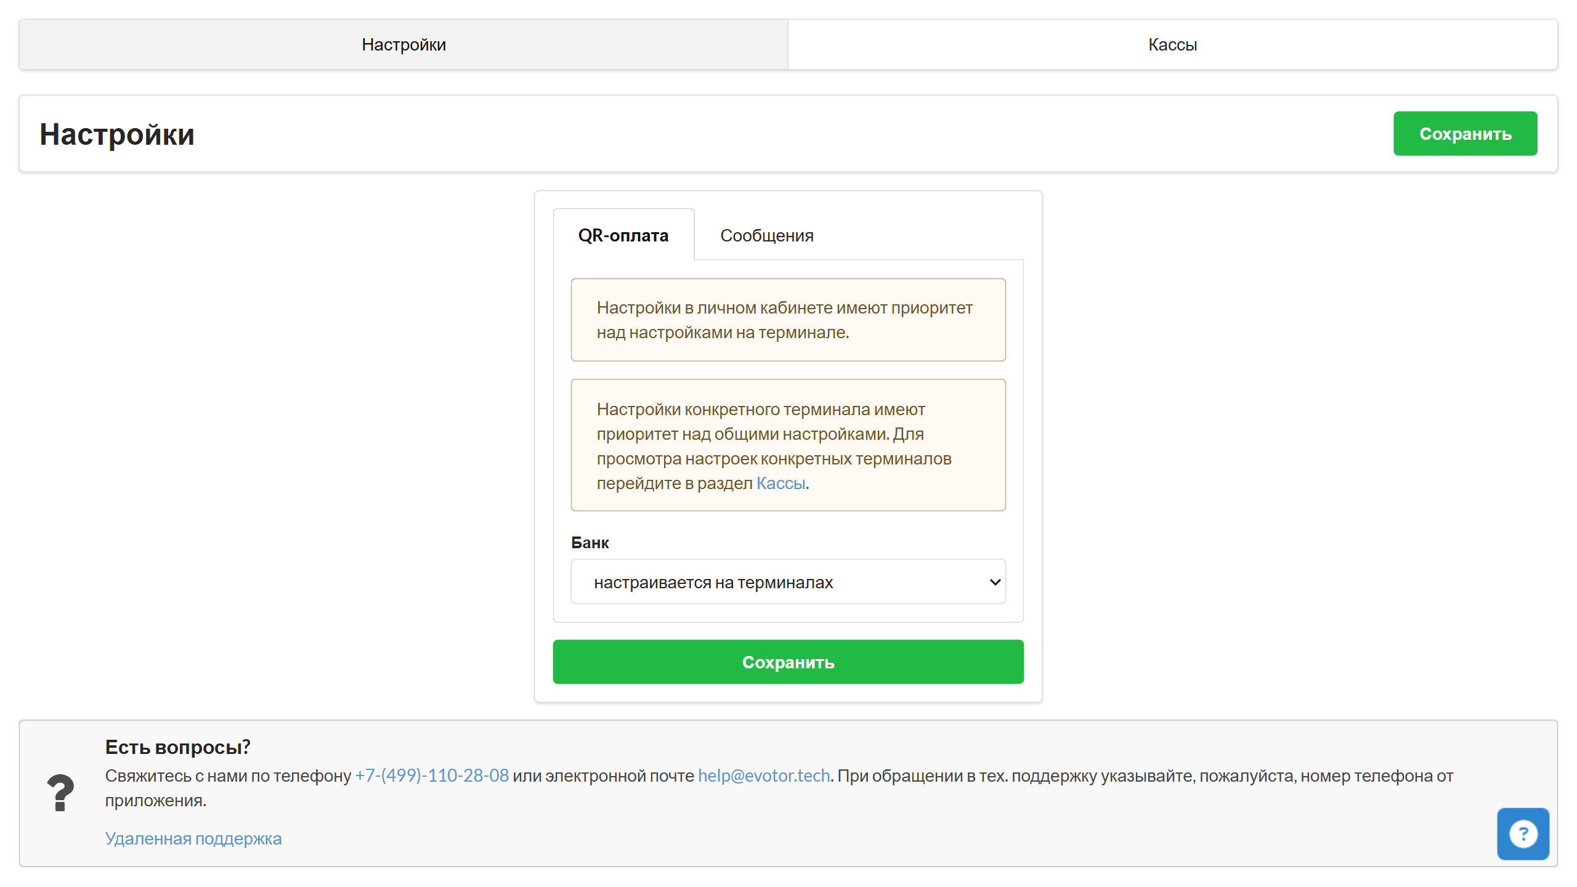
Task: Open the Сообщения tab
Action: [x=766, y=235]
